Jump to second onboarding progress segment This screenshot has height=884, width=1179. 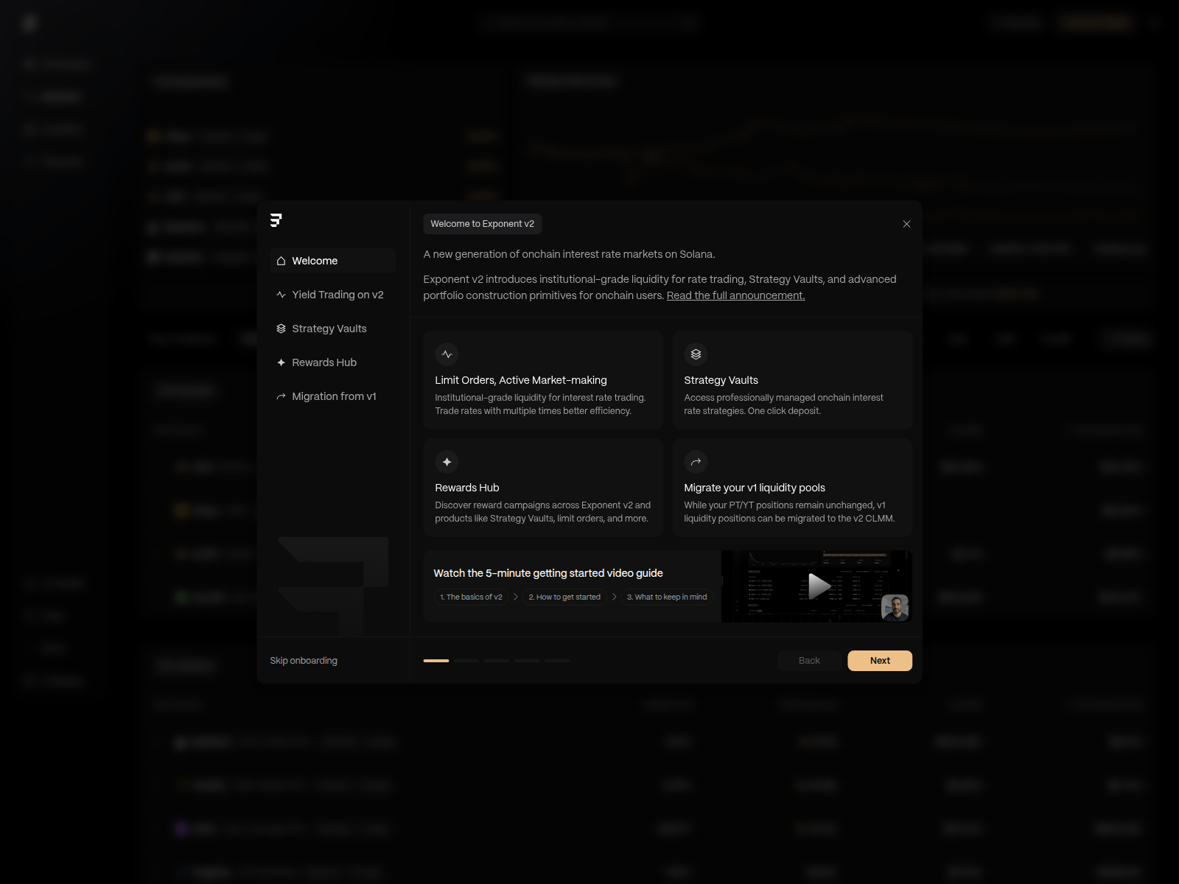pos(466,661)
